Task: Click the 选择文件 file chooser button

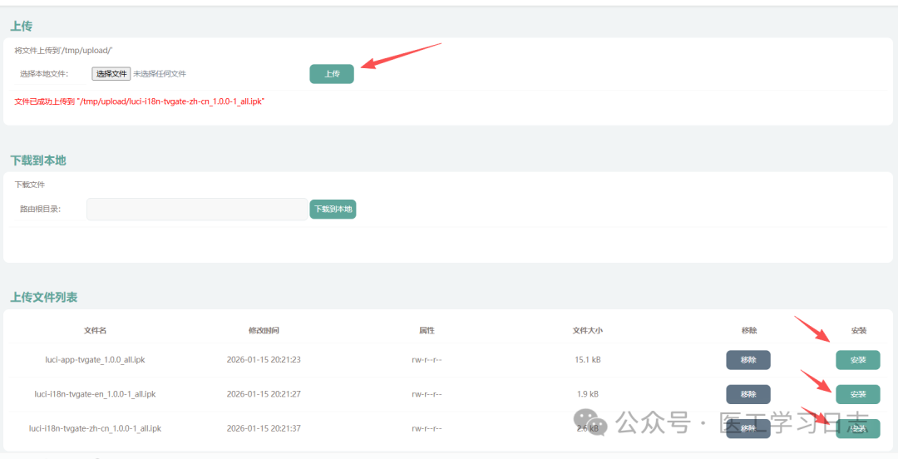Action: (x=111, y=74)
